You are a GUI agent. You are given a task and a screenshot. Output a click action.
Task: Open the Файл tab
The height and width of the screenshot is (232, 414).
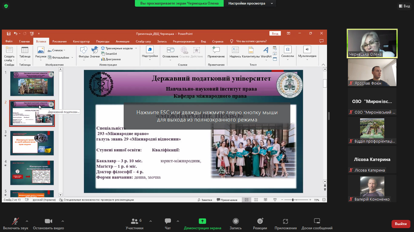(9, 41)
